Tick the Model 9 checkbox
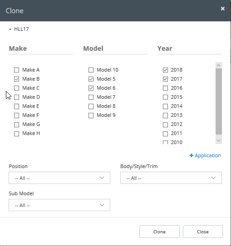The image size is (231, 246). [x=91, y=116]
